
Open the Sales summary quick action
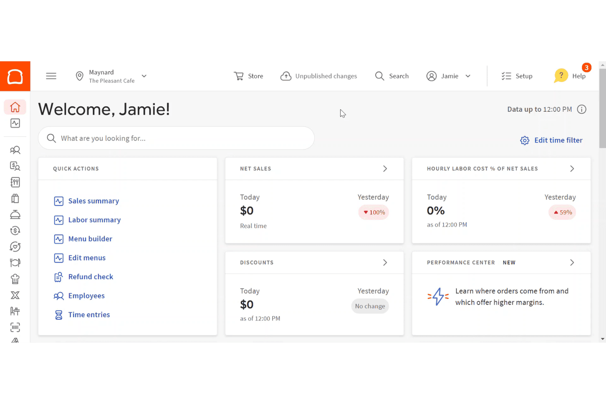[86, 201]
